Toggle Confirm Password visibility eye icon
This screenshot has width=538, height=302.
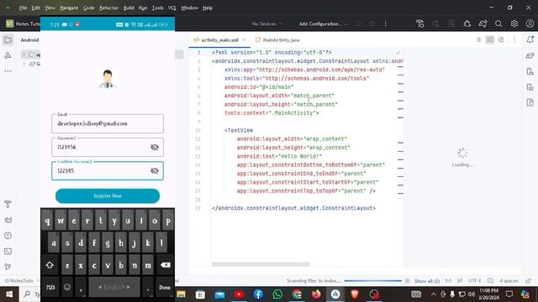(155, 170)
